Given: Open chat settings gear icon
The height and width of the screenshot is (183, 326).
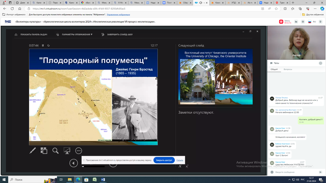Looking at the screenshot, I should (x=320, y=63).
